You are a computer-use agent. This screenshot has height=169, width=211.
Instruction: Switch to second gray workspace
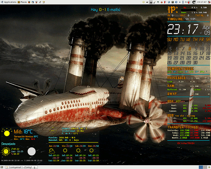point(205,167)
